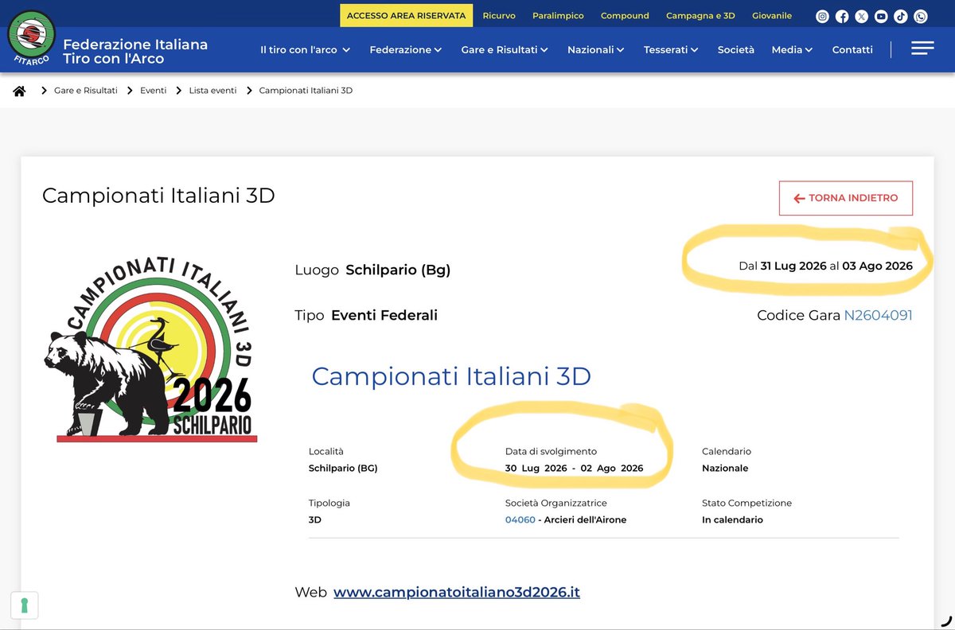Click the 'TORNA INDIETRO' button

coord(845,198)
